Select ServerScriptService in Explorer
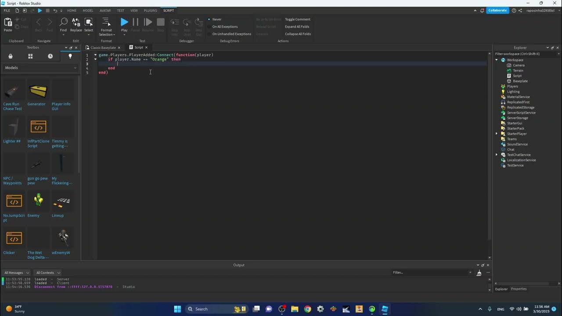 click(521, 113)
